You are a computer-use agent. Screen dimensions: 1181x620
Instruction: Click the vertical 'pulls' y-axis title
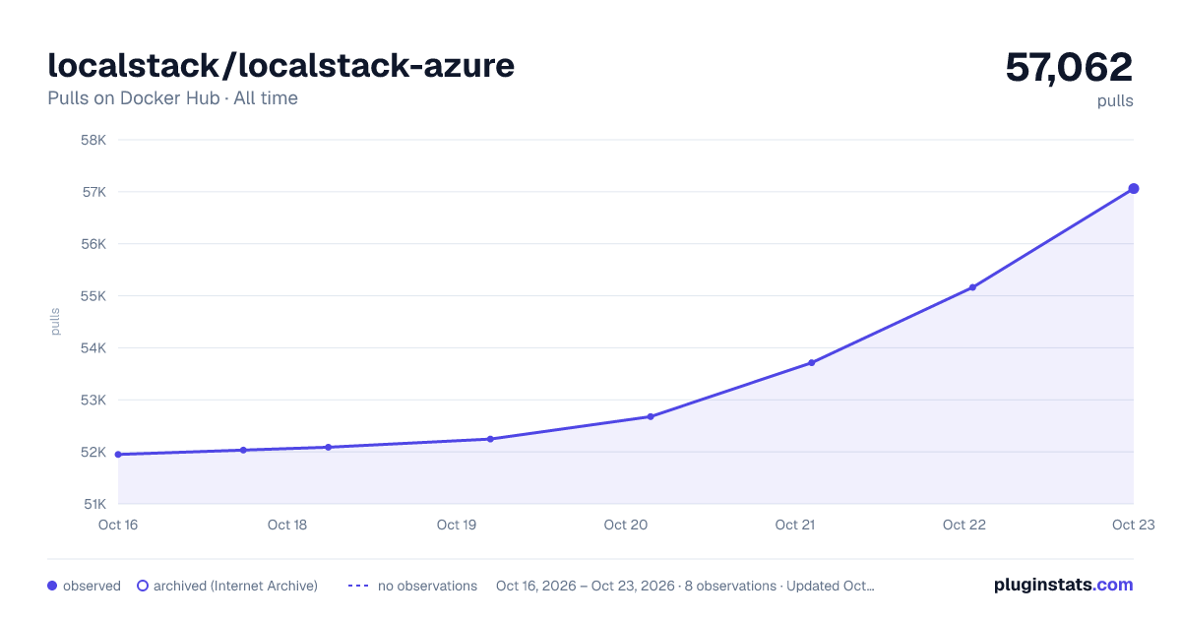56,322
